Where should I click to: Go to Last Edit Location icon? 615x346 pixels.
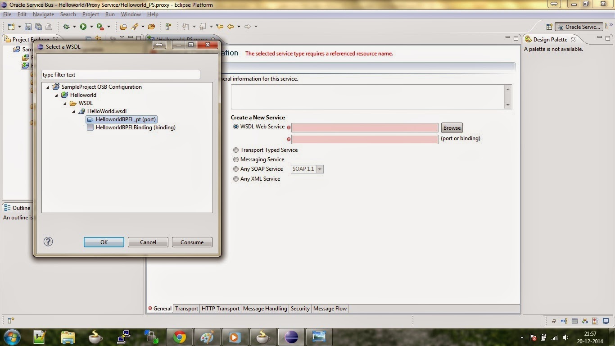(x=220, y=27)
